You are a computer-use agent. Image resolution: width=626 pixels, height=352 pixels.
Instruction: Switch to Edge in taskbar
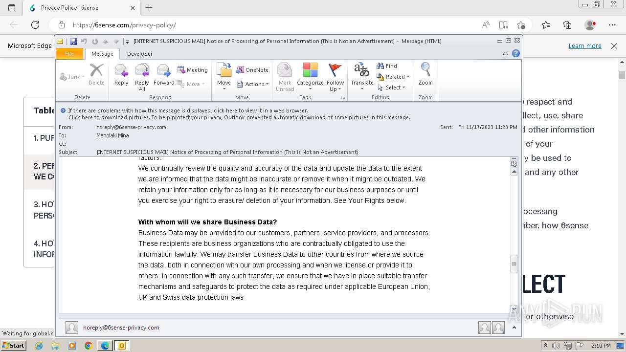tap(105, 346)
